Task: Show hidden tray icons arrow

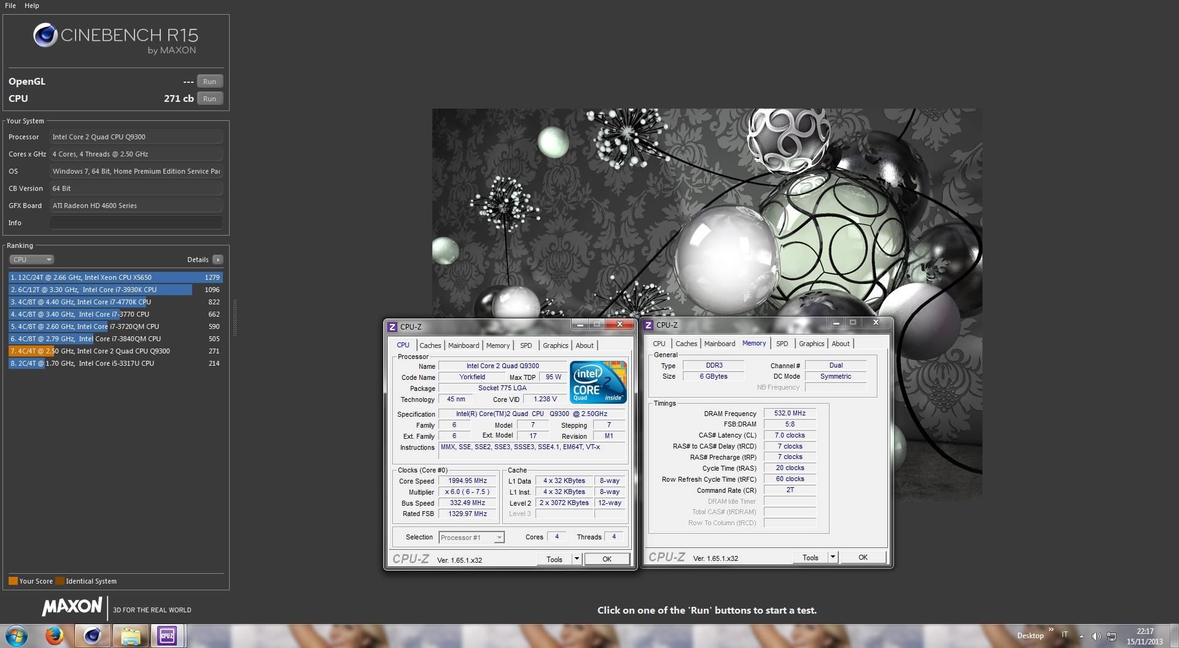Action: pyautogui.click(x=1082, y=636)
